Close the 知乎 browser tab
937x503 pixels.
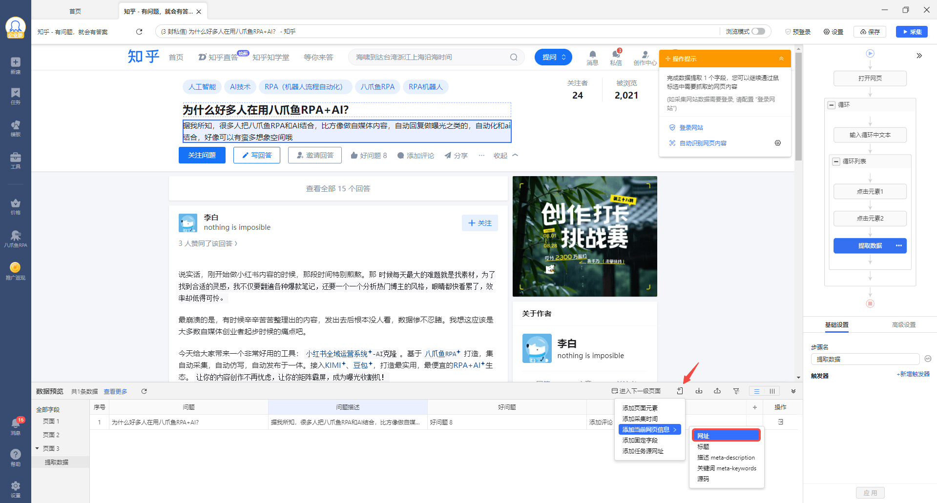point(199,12)
